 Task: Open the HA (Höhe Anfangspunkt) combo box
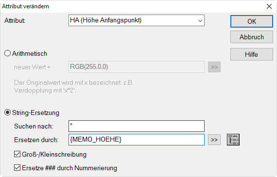pos(137,20)
